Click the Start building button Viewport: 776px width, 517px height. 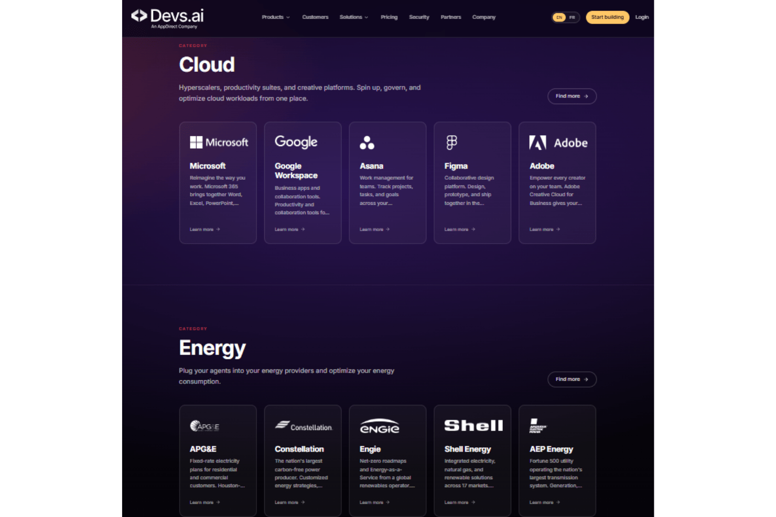point(607,17)
